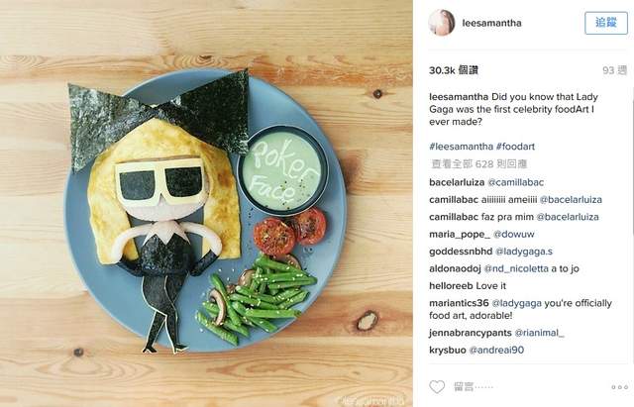Open the leesamantha username in the header
Screen dimensions: 634x407
(x=491, y=23)
